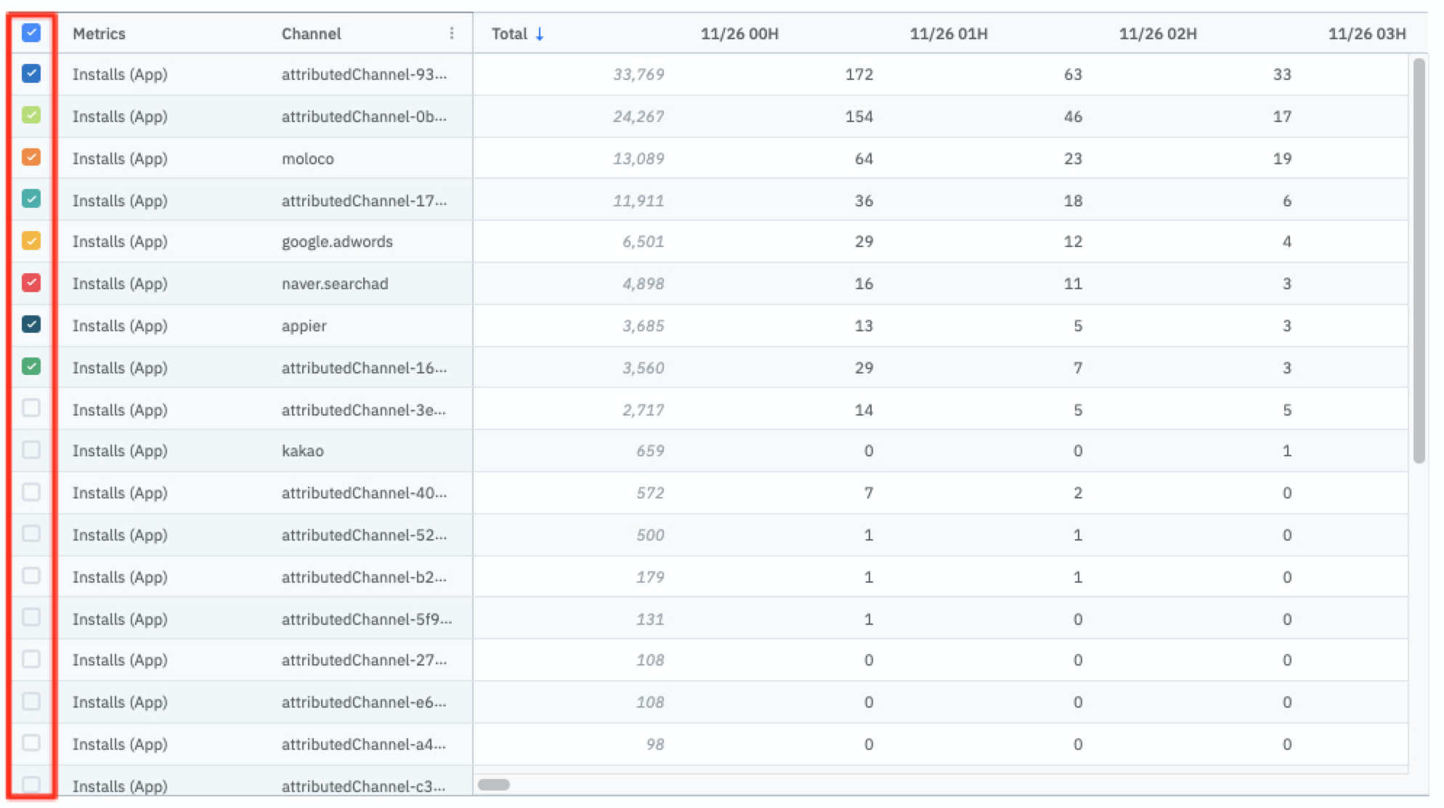Screen dimensions: 1444x808
Task: Open the Channel column three-dot menu
Action: [x=452, y=33]
